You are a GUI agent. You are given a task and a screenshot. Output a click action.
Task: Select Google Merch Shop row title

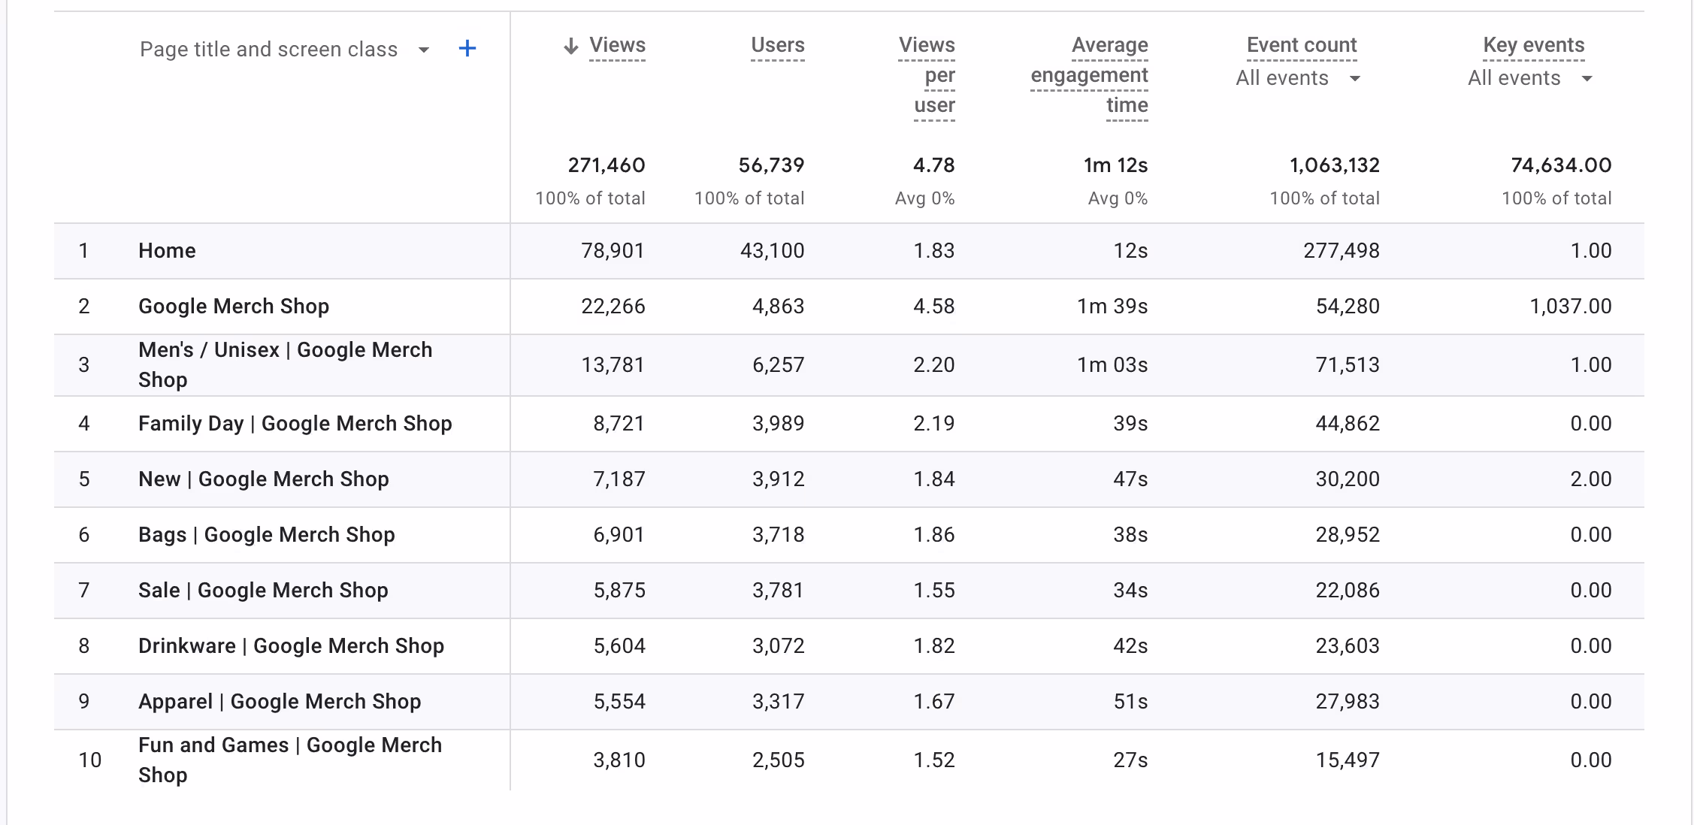click(x=234, y=307)
